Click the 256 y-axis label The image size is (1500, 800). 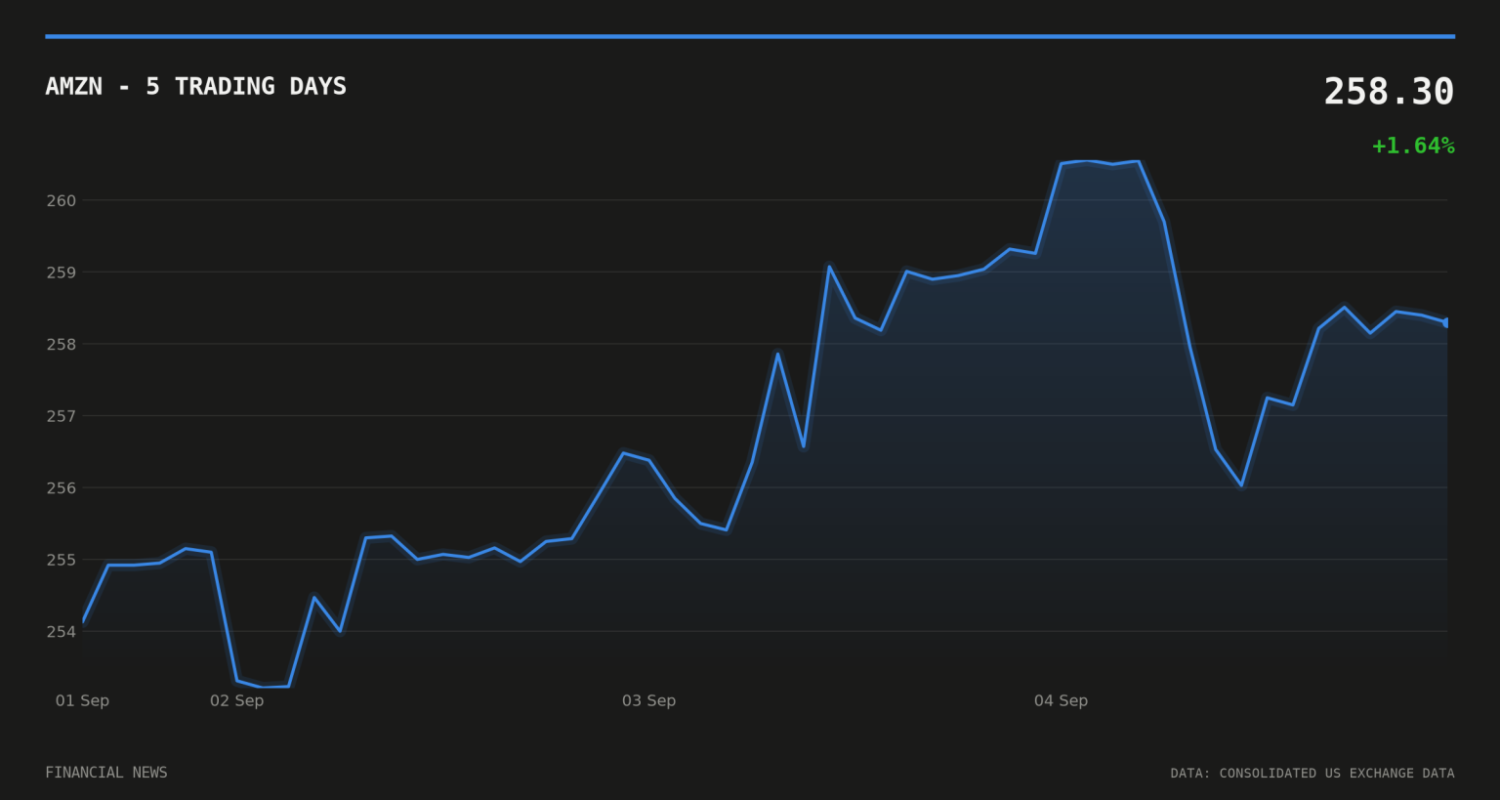point(62,487)
